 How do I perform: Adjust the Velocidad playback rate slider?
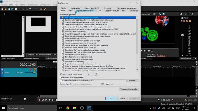[x=25, y=99]
